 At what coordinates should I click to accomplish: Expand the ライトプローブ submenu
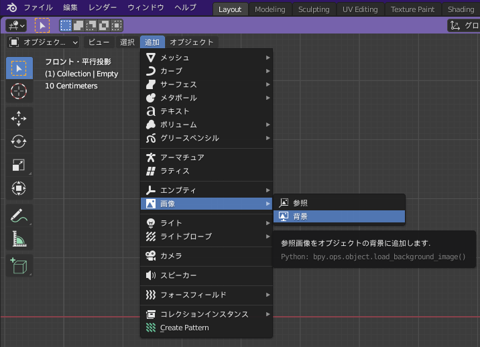[x=206, y=236]
